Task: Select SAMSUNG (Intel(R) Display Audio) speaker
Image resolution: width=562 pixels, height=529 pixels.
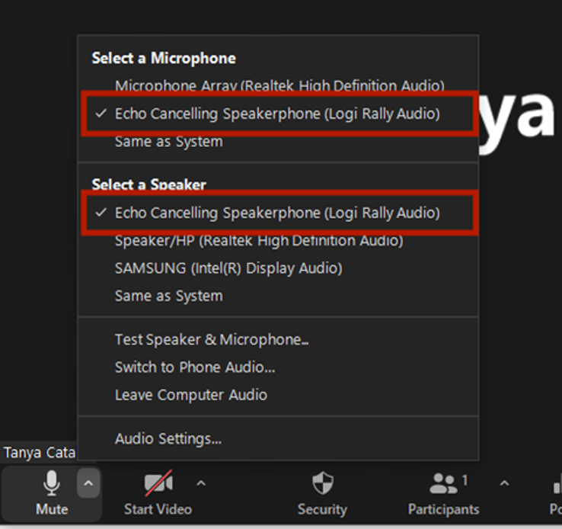Action: click(x=228, y=268)
